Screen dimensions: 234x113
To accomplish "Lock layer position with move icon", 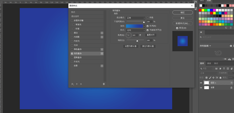I will tap(214, 77).
